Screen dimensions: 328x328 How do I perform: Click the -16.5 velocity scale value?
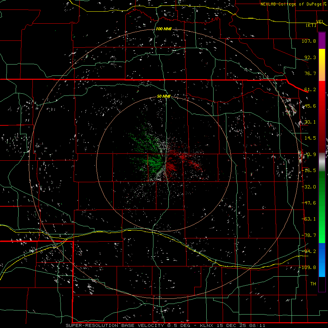309,171
